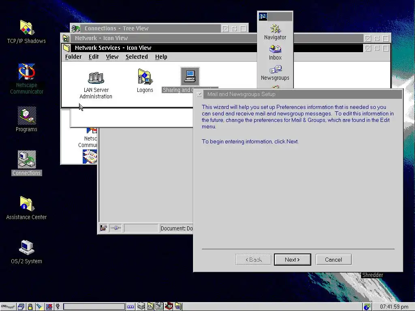Click Next in Mail and Newsgroups Setup
Image resolution: width=415 pixels, height=311 pixels.
293,260
